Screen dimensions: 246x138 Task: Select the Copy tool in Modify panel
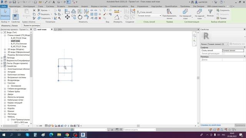[x=73, y=17]
